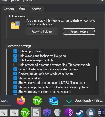
Task: Close the File Explorer Options dialog
Action: click(x=102, y=1)
